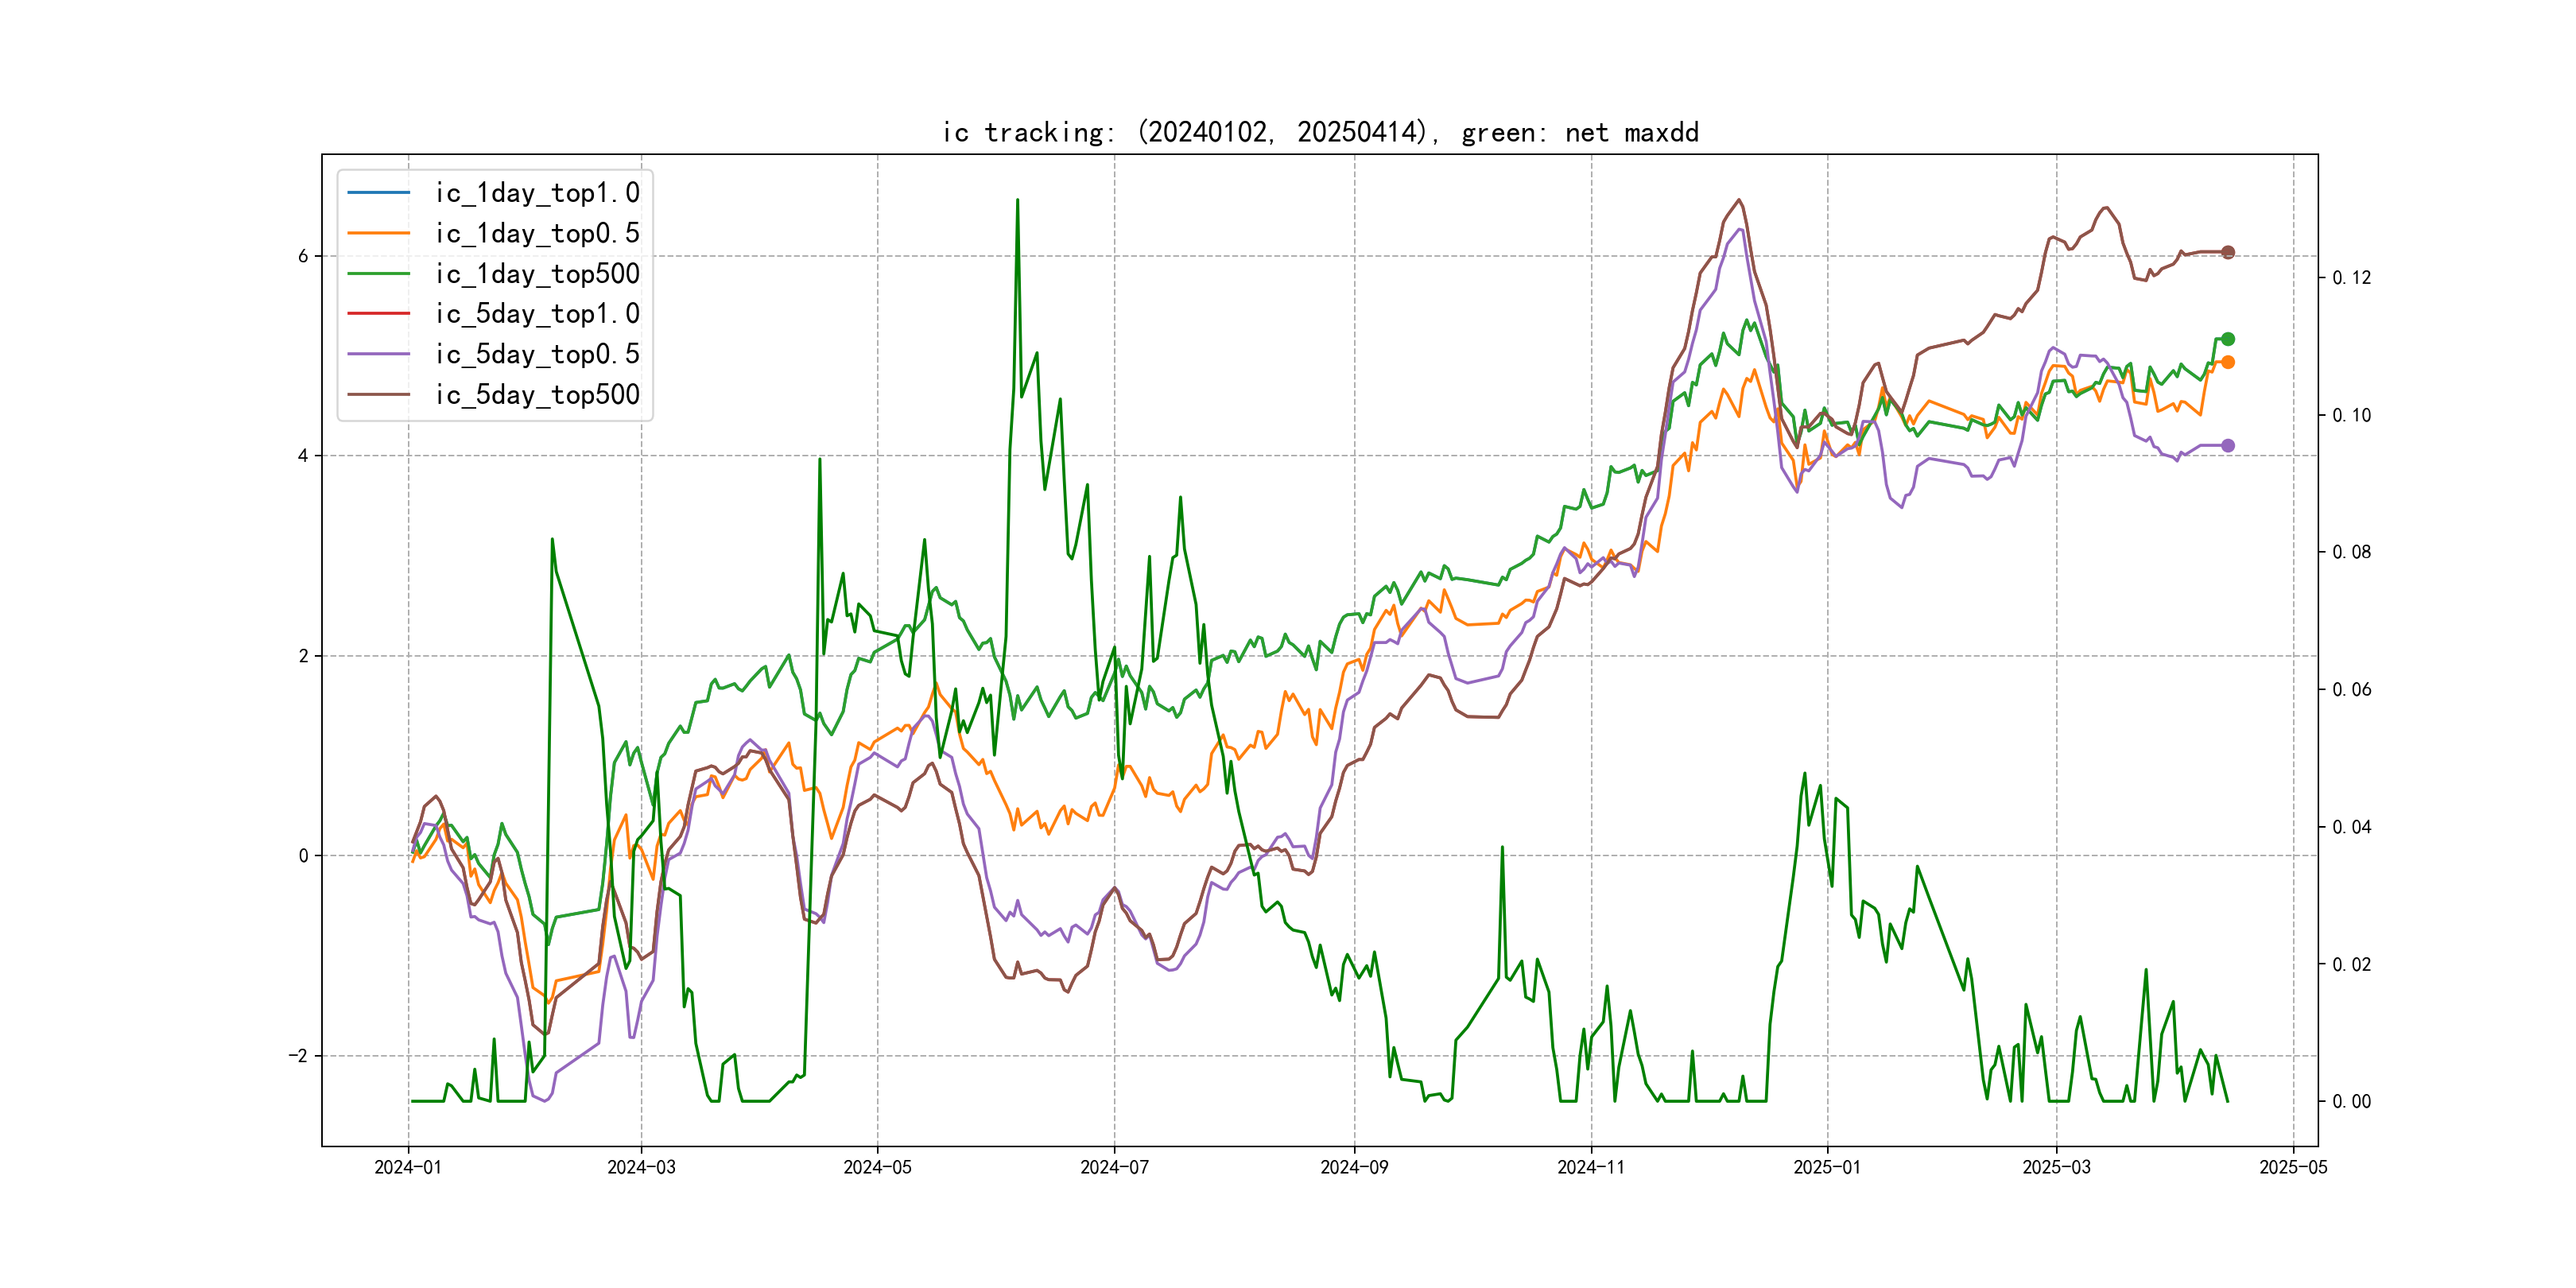Click the green endpoint marker dot
The width and height of the screenshot is (2576, 1288).
click(x=2227, y=339)
